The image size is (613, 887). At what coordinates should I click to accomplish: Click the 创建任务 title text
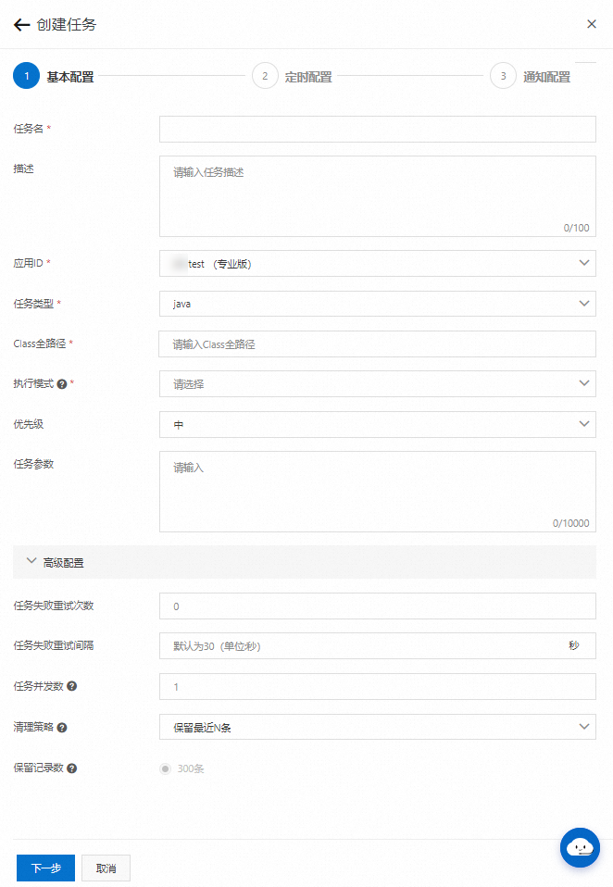[67, 25]
